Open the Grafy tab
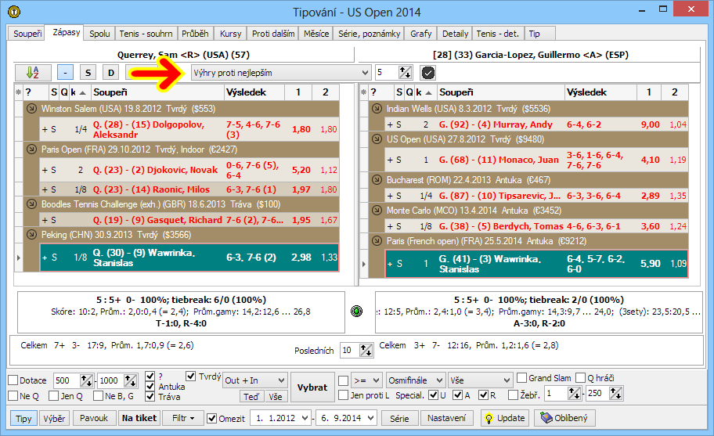 [420, 34]
